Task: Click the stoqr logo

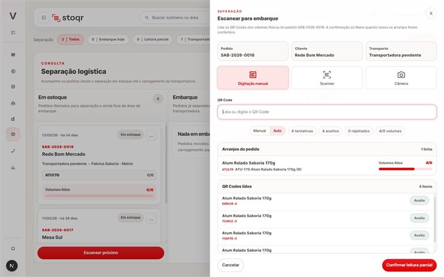Action: click(x=68, y=17)
